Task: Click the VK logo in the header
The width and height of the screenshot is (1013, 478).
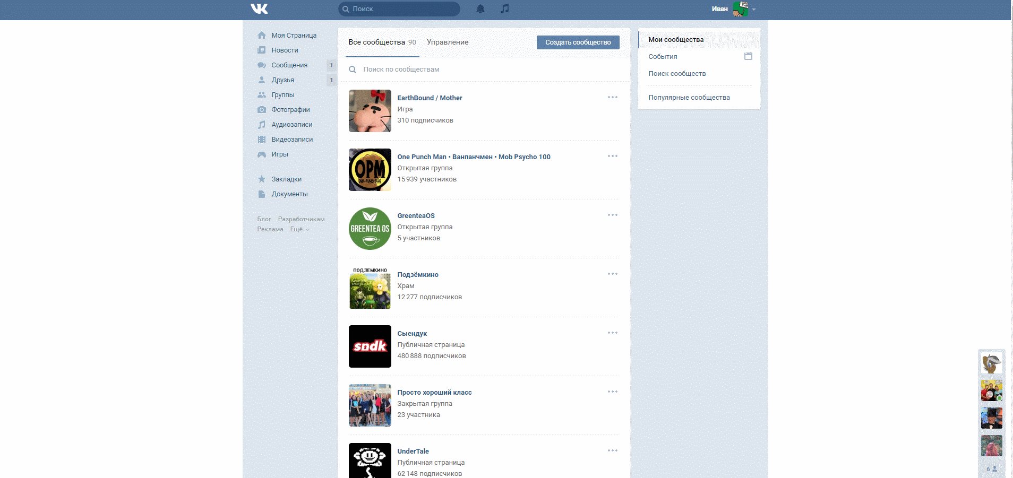Action: click(259, 8)
